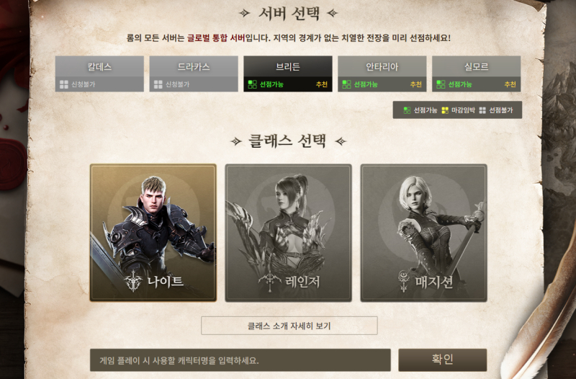Select the 드라카스 server tab

point(194,73)
